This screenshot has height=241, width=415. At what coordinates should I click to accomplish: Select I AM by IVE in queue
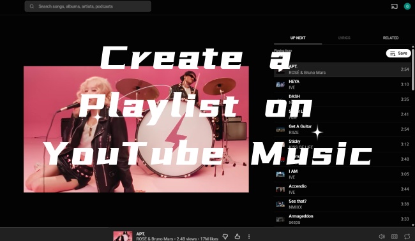(342, 174)
